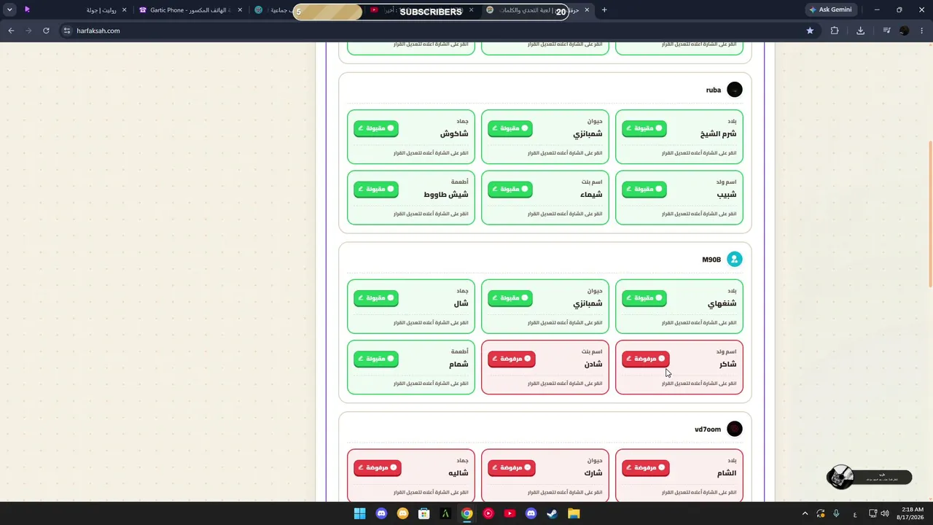Open a new browser tab

coord(604,10)
